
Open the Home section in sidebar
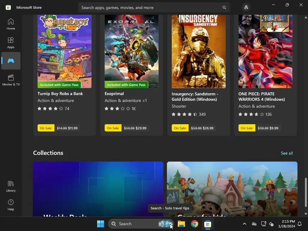tap(11, 24)
